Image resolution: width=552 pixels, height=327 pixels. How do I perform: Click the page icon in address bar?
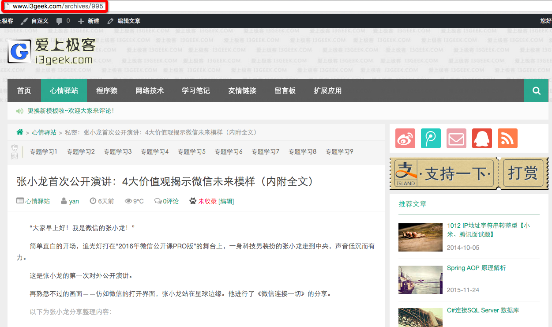tap(7, 6)
